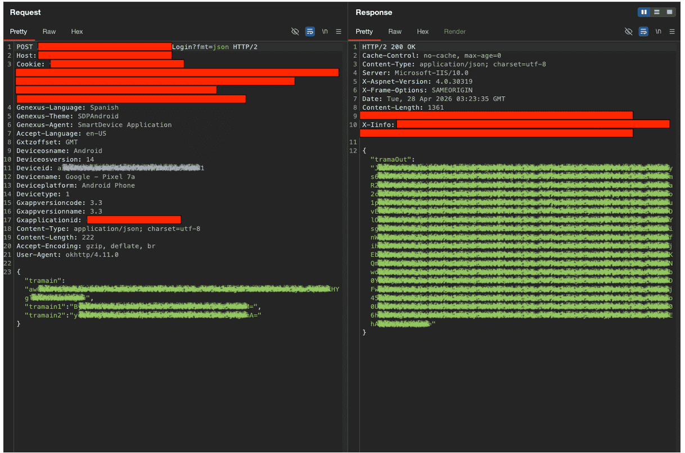The height and width of the screenshot is (453, 685).
Task: Click the 'Accept-Language: en-US' header
Action: 61,134
